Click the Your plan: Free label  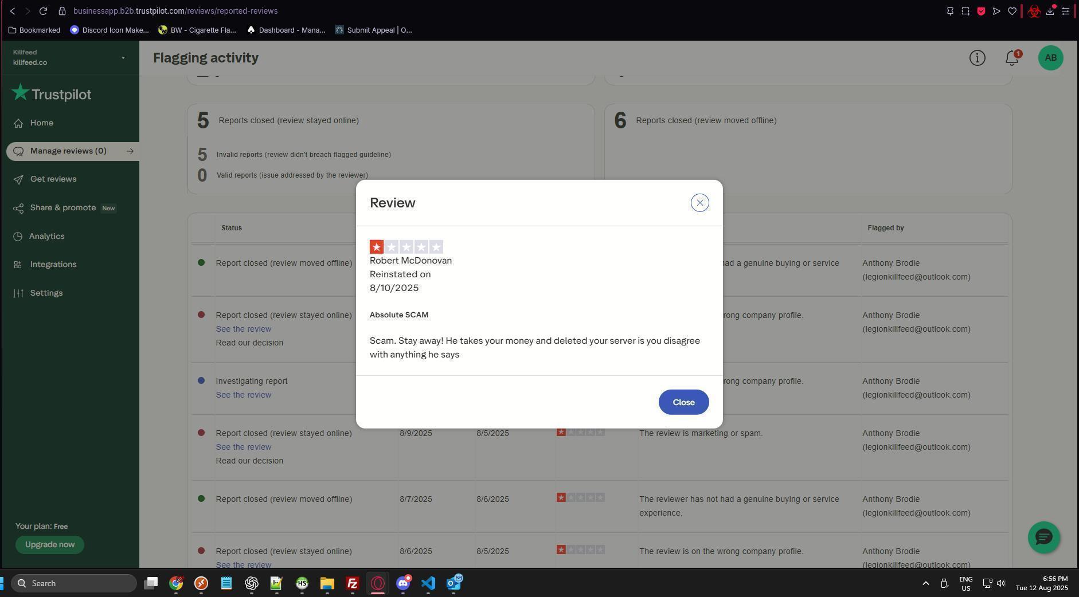41,527
